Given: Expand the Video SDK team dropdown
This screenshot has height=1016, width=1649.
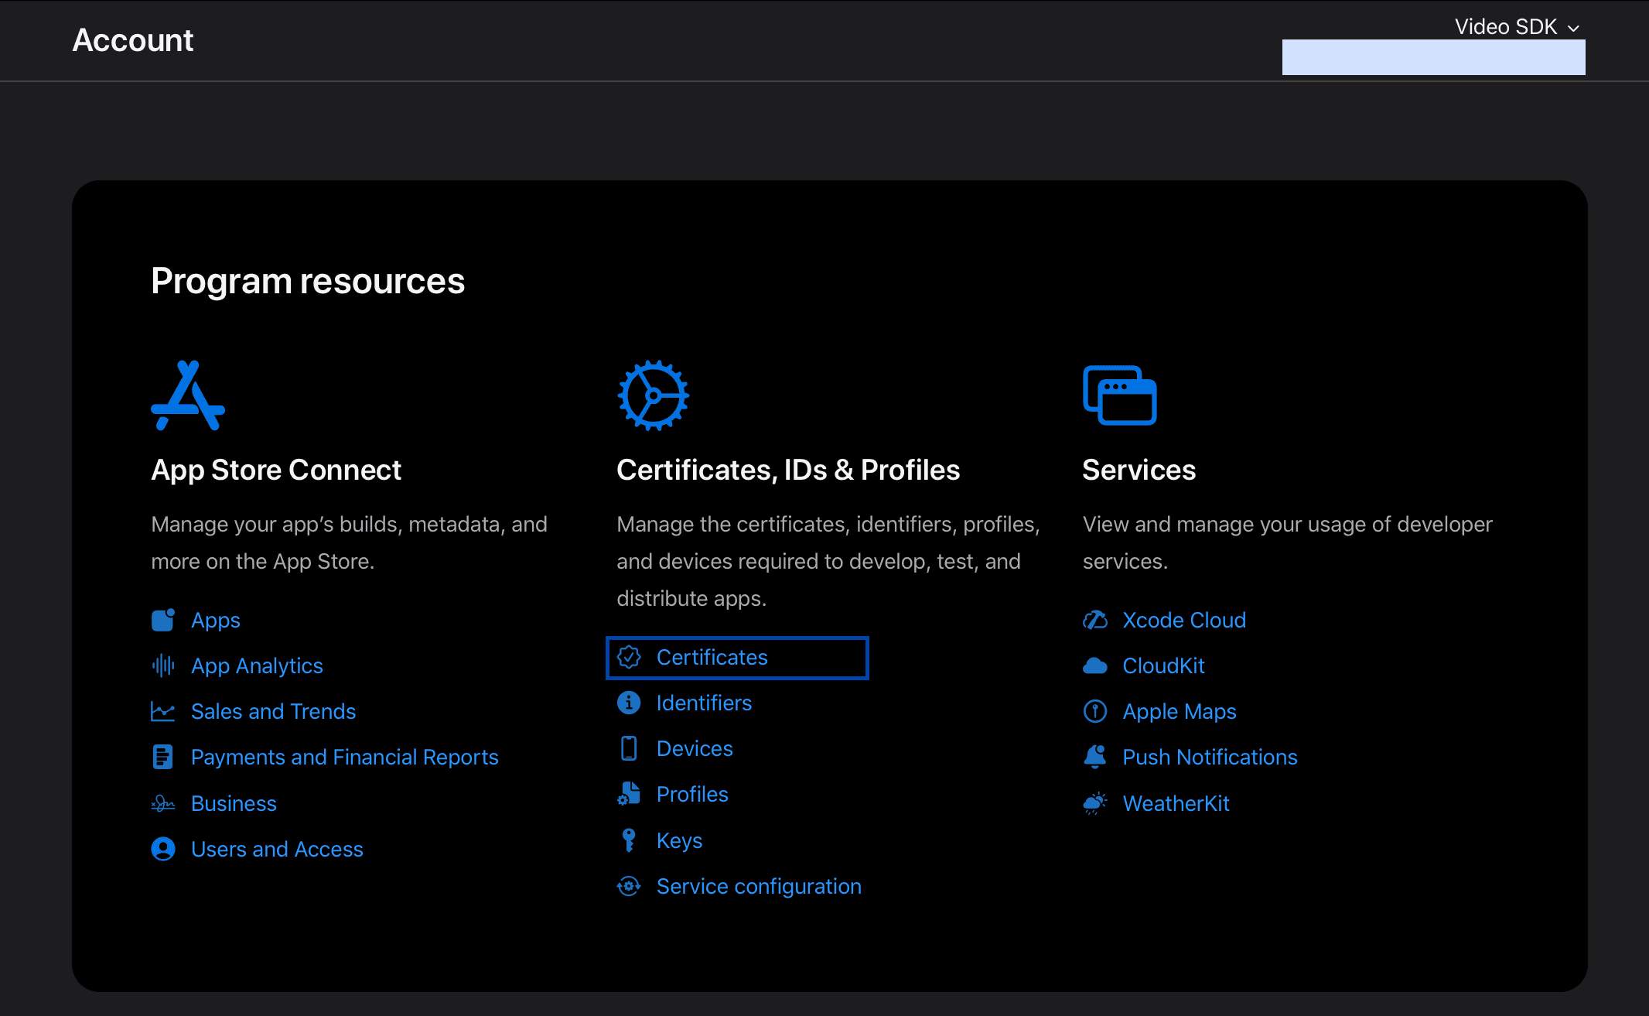Looking at the screenshot, I should coord(1517,27).
